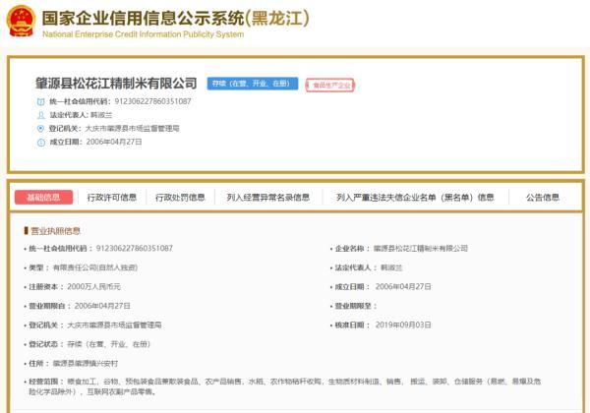Image resolution: width=590 pixels, height=413 pixels.
Task: Click the 营业执照信息 section heading
Action: point(55,231)
